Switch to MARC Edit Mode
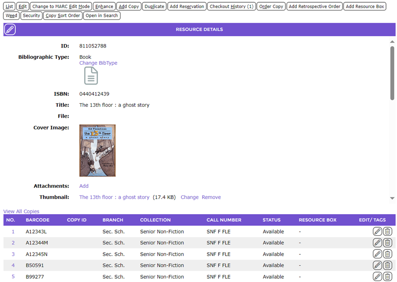397x282 pixels. 61,6
